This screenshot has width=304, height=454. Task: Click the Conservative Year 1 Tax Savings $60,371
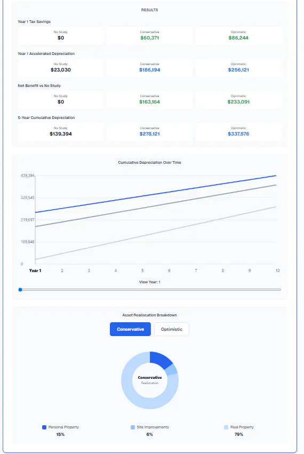pos(150,38)
